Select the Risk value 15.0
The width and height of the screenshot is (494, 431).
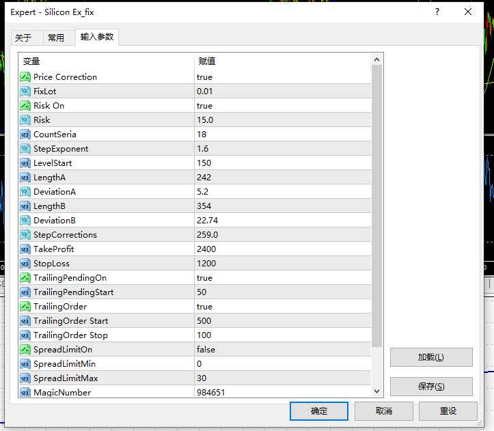click(x=205, y=120)
